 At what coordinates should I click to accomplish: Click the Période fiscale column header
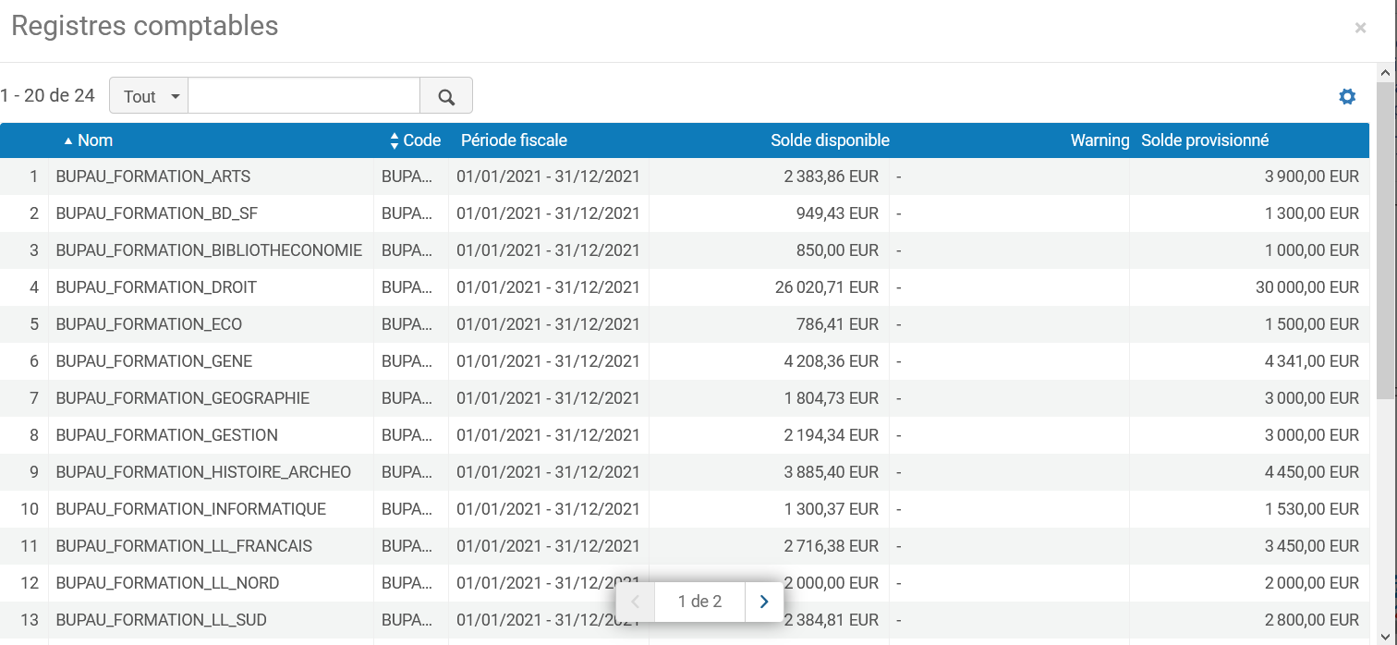click(x=514, y=140)
